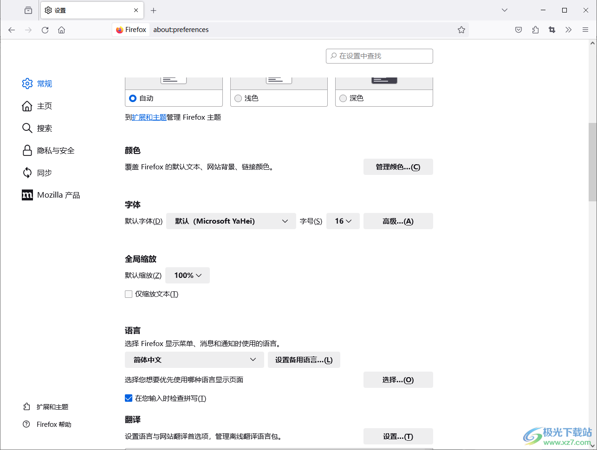Reload the current page
Viewport: 597px width, 450px height.
pyautogui.click(x=45, y=30)
